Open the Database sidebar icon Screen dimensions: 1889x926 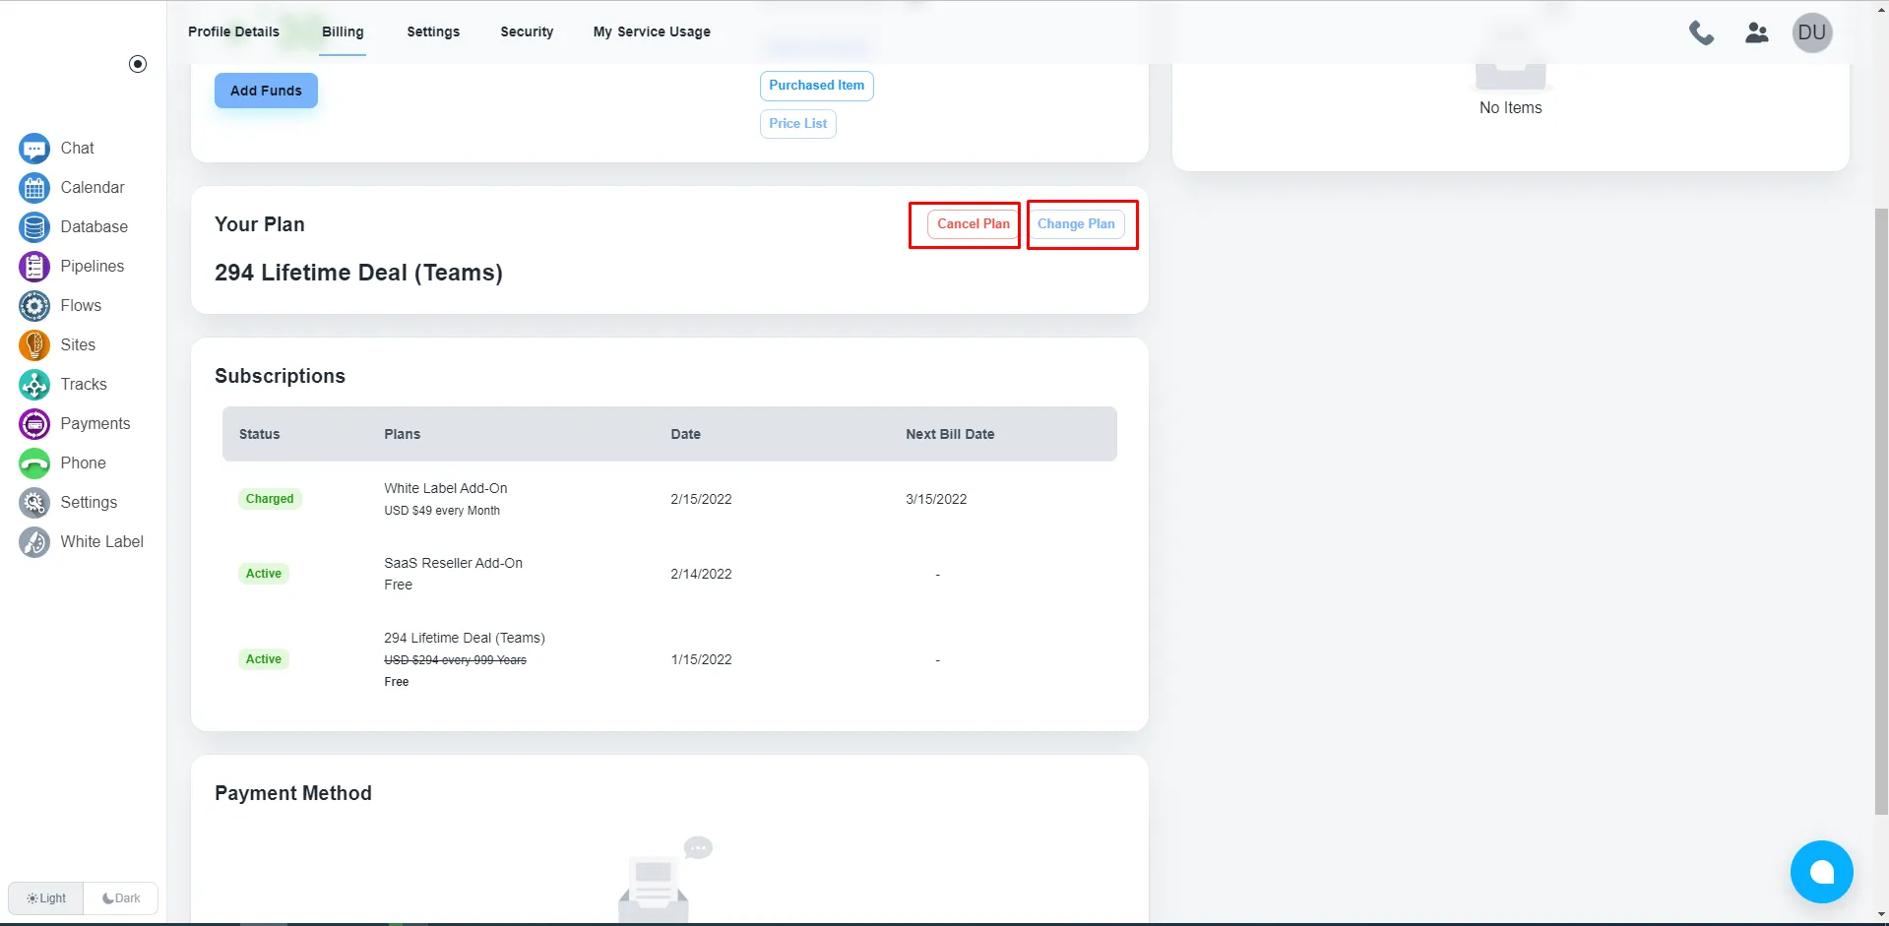tap(34, 227)
